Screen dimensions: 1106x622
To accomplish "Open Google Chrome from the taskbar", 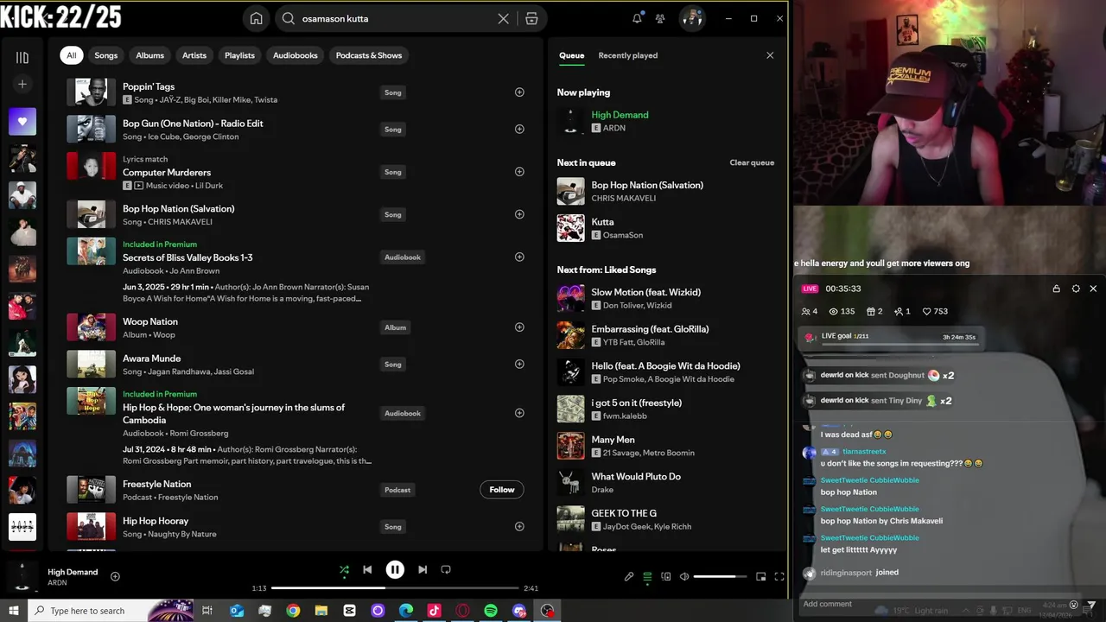I will [x=293, y=611].
